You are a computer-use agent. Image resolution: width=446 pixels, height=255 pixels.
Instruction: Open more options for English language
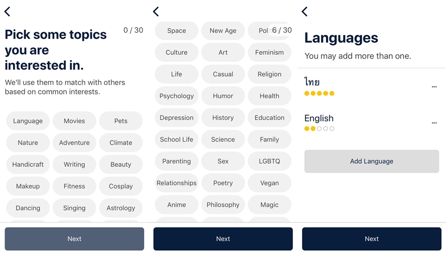tap(434, 123)
